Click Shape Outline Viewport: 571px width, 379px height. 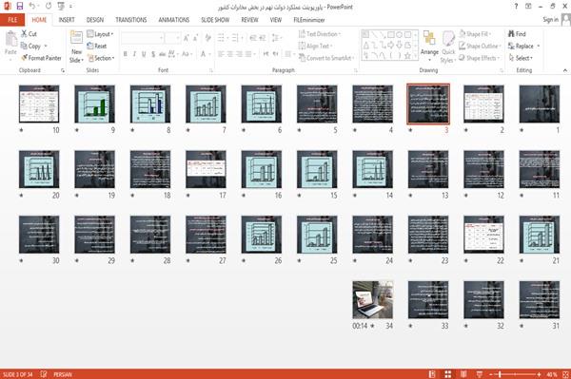[480, 46]
